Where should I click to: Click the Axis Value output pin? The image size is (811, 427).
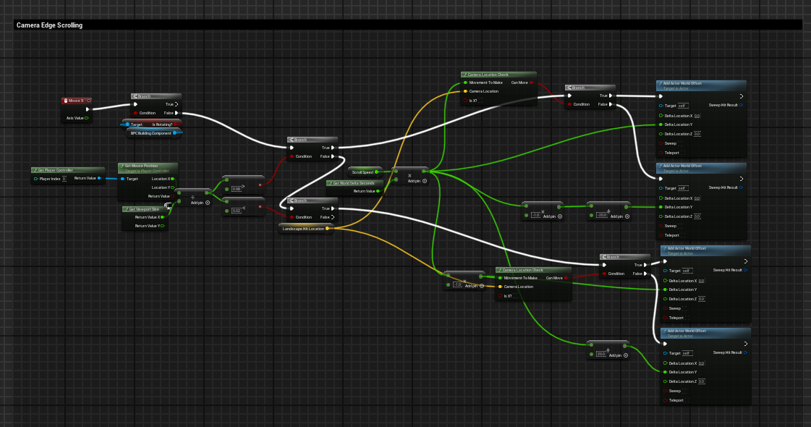coord(87,118)
